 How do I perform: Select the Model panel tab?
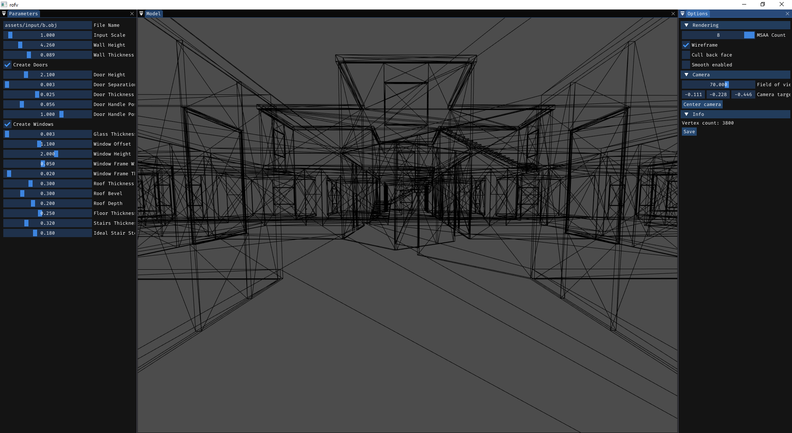(x=153, y=14)
